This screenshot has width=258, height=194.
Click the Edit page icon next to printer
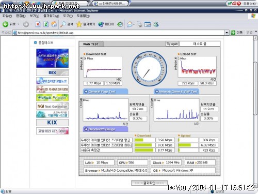(148, 24)
